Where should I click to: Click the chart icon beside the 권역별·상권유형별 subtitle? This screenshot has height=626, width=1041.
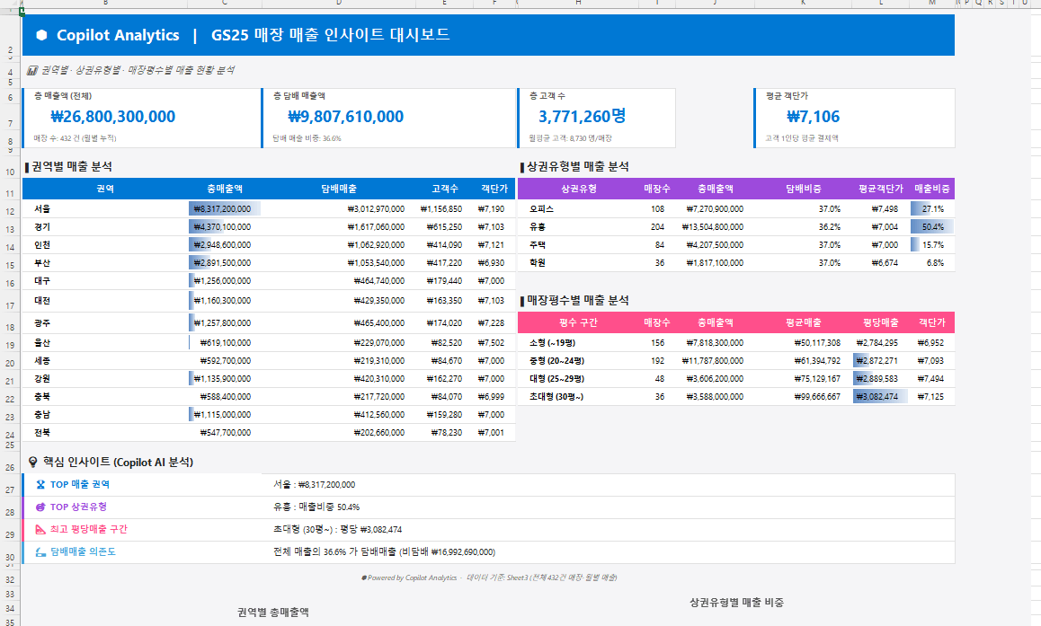coord(31,70)
